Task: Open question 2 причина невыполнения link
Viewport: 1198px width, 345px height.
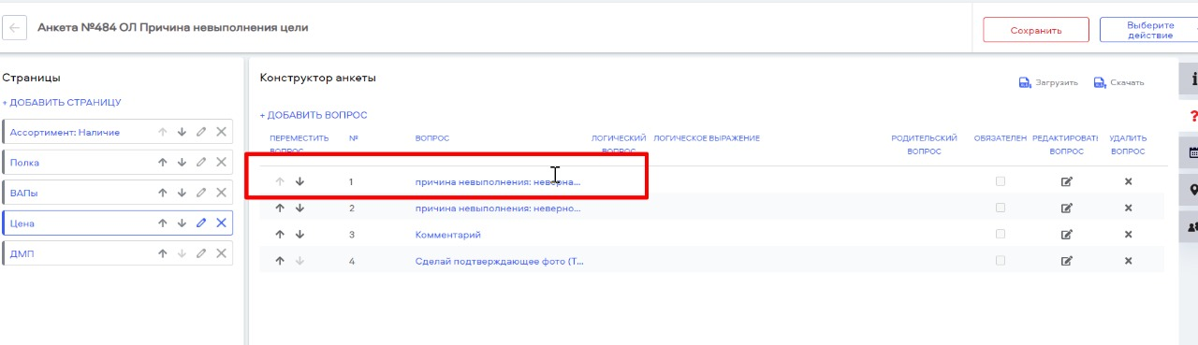Action: click(498, 208)
